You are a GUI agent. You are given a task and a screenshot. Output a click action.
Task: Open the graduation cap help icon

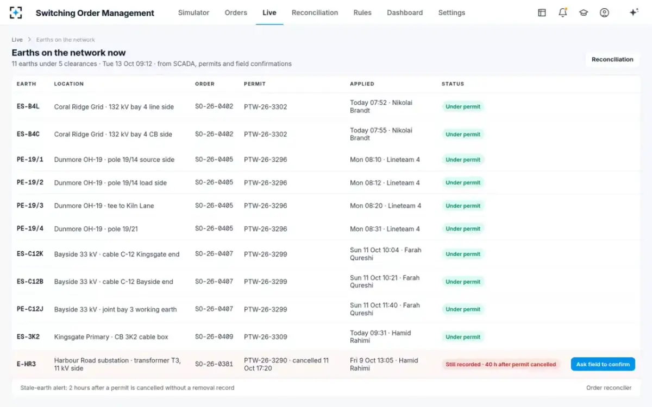pos(584,12)
